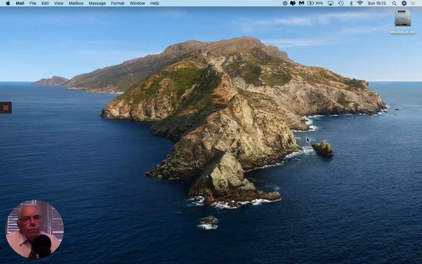Click the Bluetooth status icon
422x264 pixels.
[x=351, y=3]
